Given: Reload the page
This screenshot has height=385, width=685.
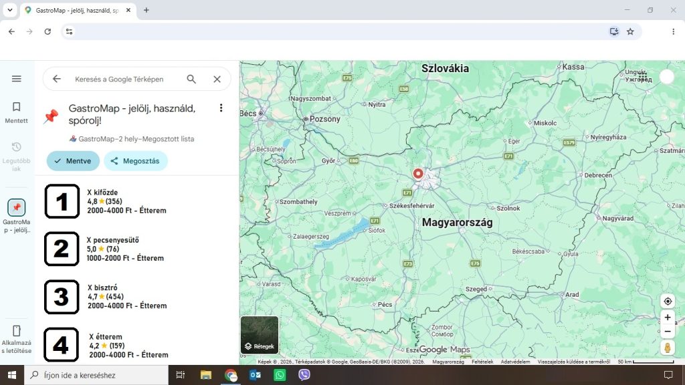Looking at the screenshot, I should tap(47, 31).
